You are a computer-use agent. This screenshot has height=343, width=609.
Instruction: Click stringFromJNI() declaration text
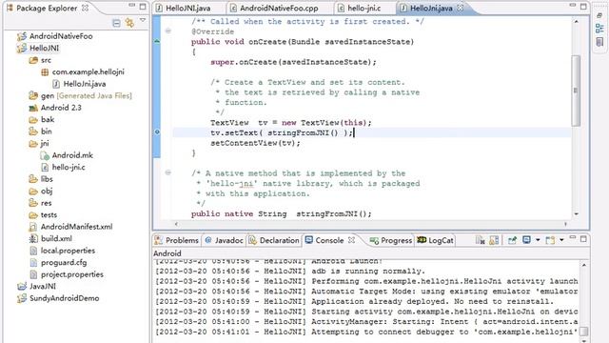click(334, 213)
